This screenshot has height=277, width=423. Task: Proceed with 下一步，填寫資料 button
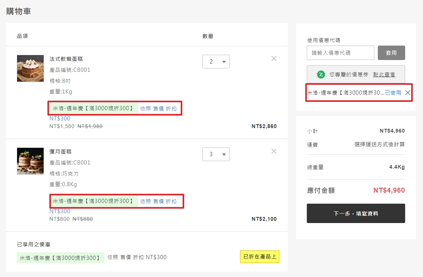coord(356,214)
